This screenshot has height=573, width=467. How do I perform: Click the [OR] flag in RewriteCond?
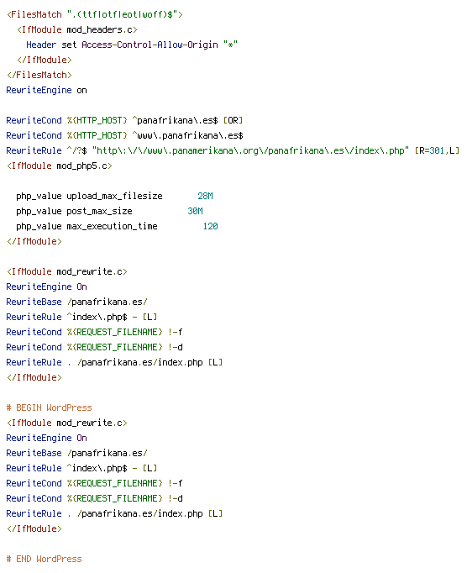[x=233, y=121]
